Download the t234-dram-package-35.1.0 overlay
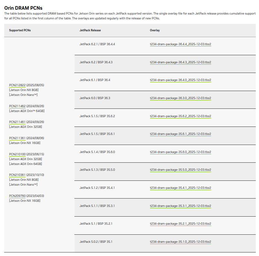Screen dimensions: 259x256 [x=180, y=242]
